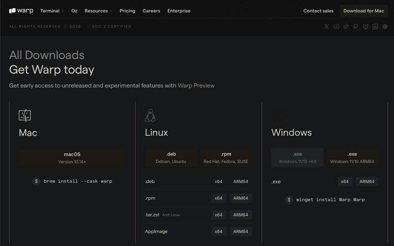394x246 pixels.
Task: Open the YouTube social icon
Action: 336,27
